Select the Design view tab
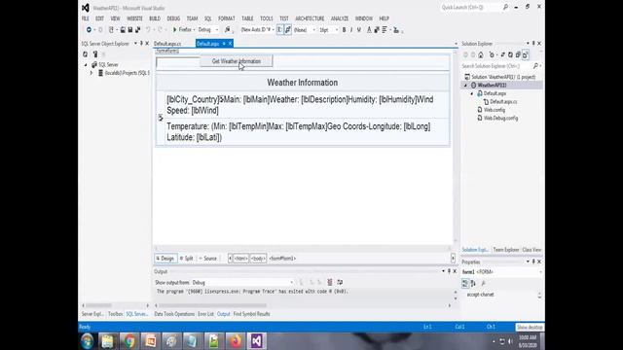Screen dimensions: 623x350 click(x=165, y=259)
